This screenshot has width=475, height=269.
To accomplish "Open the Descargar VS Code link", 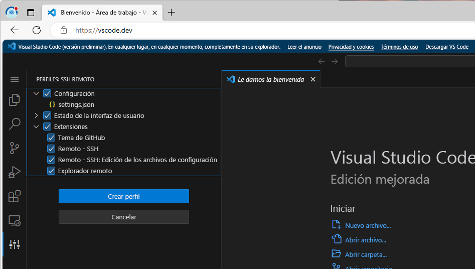I will click(x=447, y=47).
